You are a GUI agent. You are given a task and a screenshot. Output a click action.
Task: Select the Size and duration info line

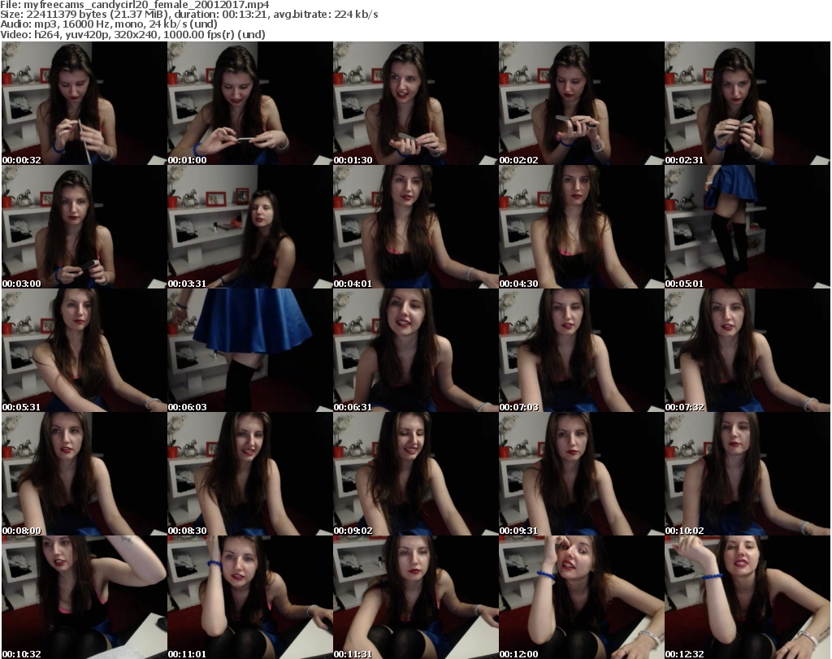pyautogui.click(x=188, y=15)
